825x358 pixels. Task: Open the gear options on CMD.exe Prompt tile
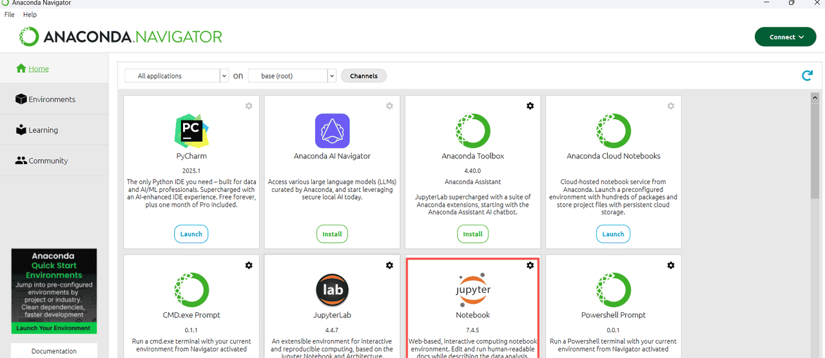249,265
